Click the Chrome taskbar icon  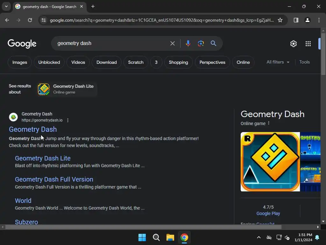184,237
